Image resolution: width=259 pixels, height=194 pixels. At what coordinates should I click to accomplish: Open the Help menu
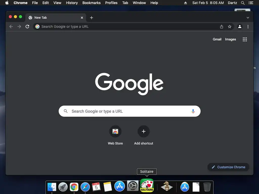pos(154,3)
